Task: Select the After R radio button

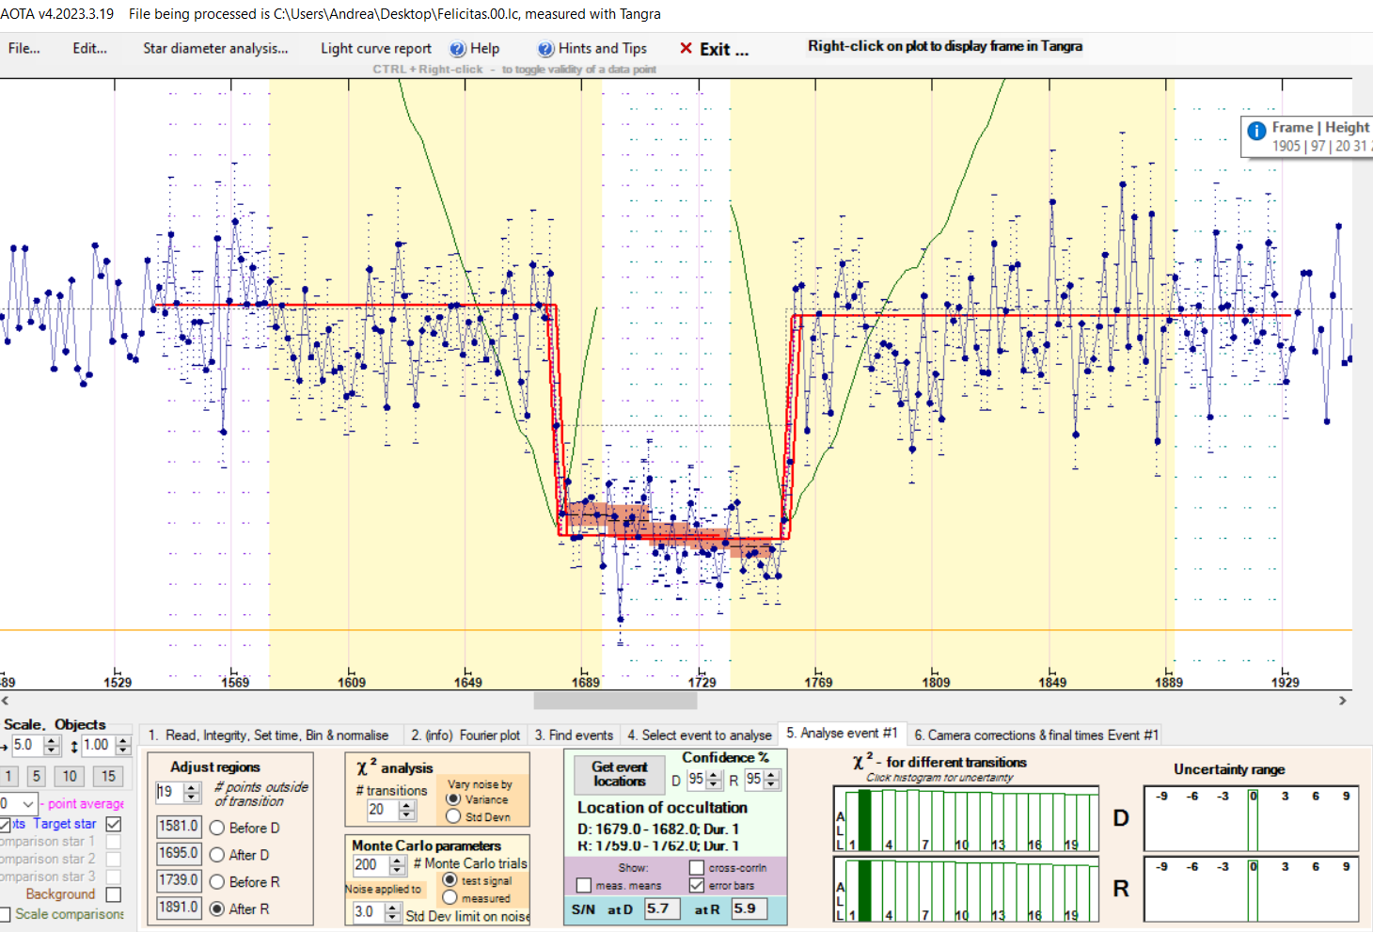Action: 217,909
